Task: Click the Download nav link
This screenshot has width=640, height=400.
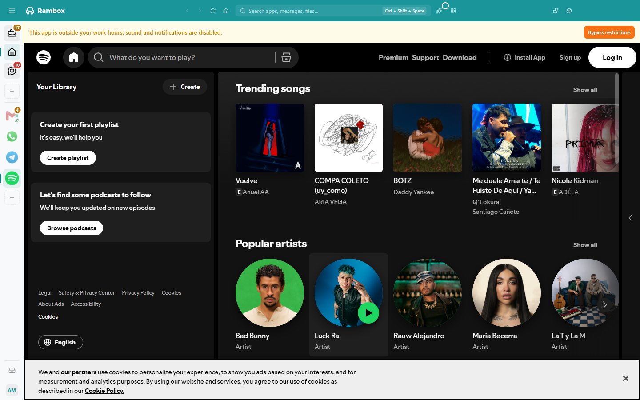Action: pos(460,57)
